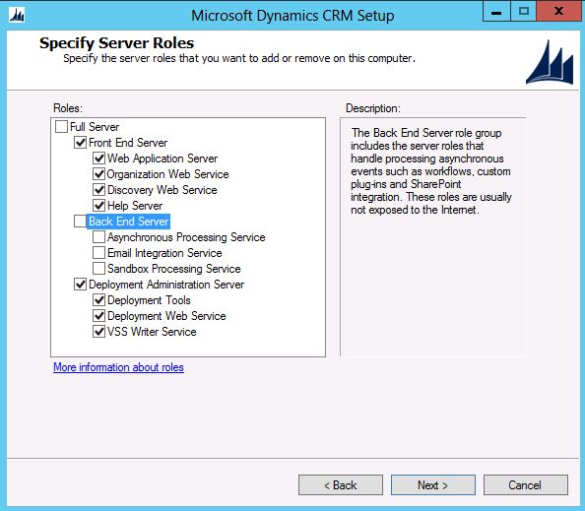This screenshot has width=585, height=511.
Task: Check the Full Server checkbox
Action: 61,126
